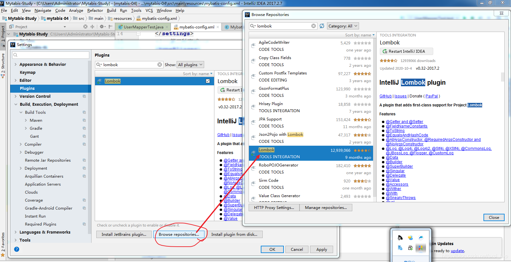The image size is (511, 262).
Task: Click the penguin tray icon in the popup
Action: (x=400, y=238)
